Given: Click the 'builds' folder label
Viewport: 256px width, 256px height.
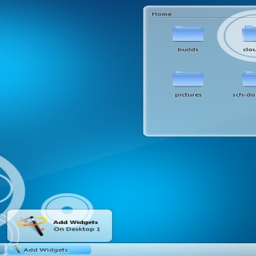Looking at the screenshot, I should 188,49.
